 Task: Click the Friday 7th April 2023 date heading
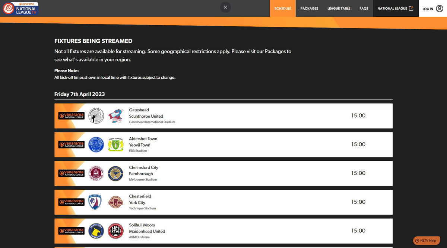click(x=80, y=94)
